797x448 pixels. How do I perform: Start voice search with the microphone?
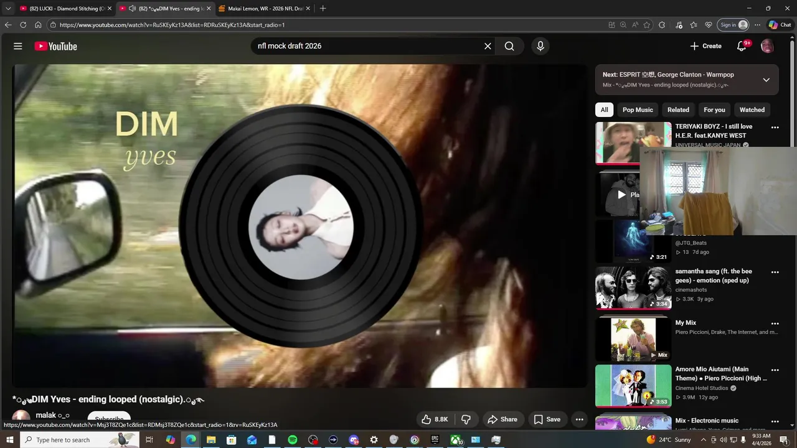540,46
